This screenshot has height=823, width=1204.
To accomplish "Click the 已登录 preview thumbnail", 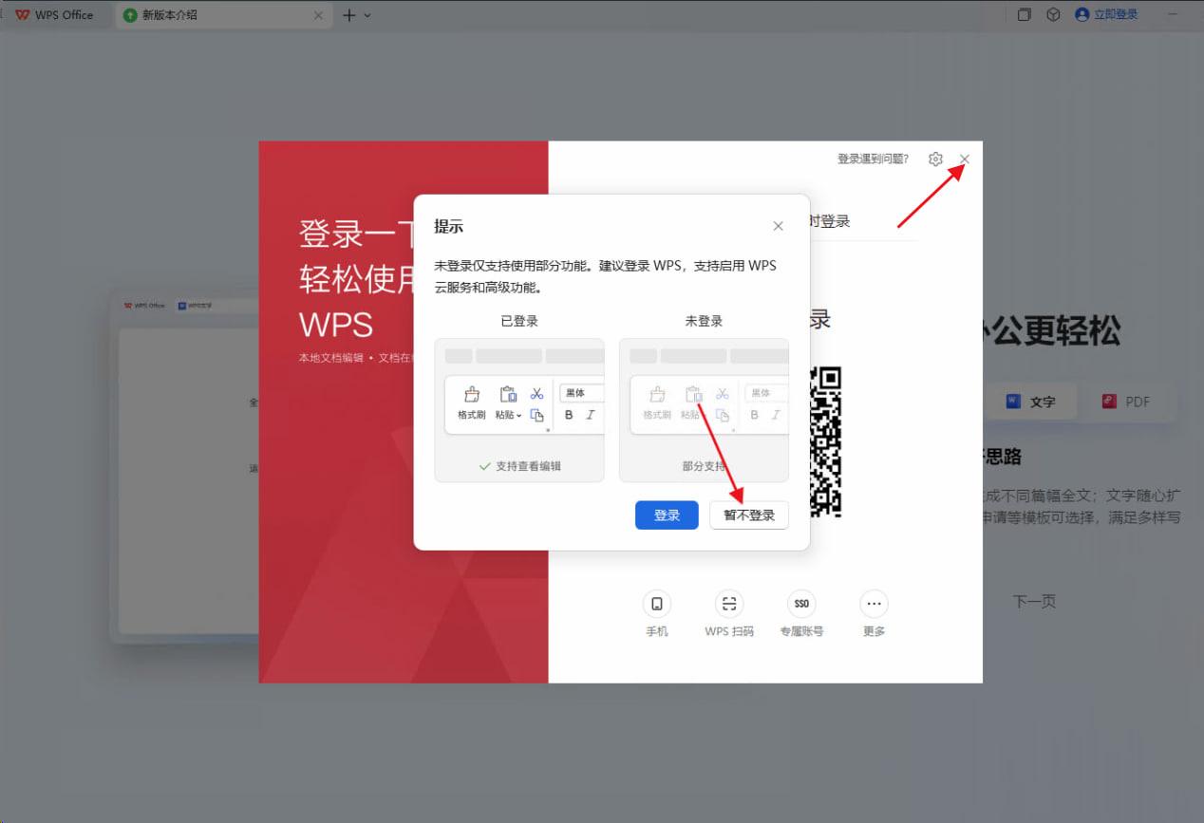I will (x=519, y=409).
